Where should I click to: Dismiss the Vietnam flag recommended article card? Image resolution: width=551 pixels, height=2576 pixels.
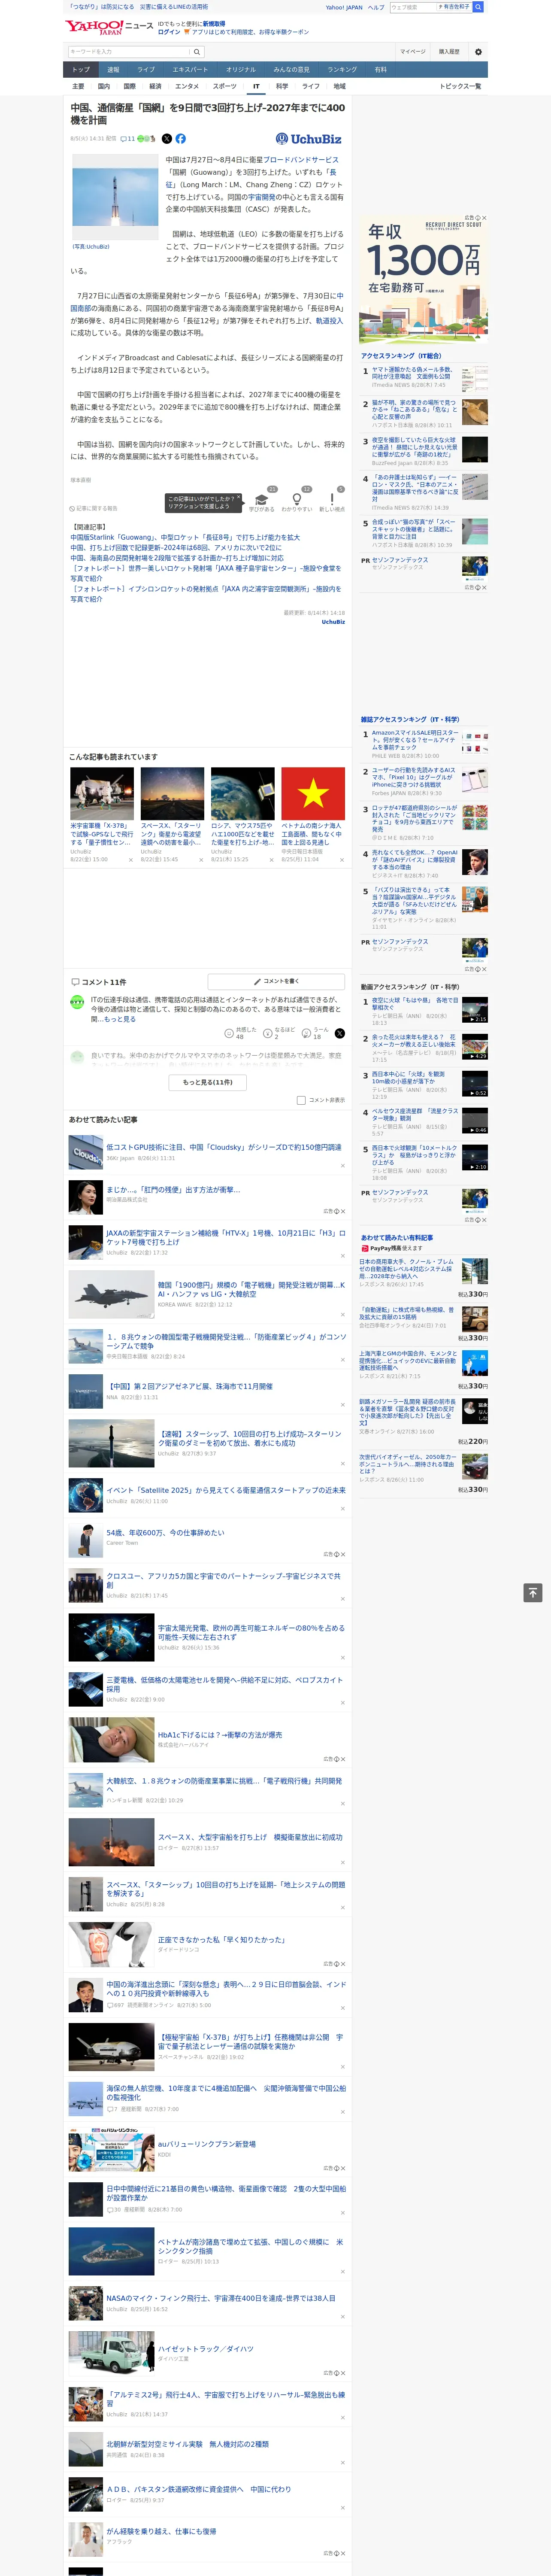(341, 860)
